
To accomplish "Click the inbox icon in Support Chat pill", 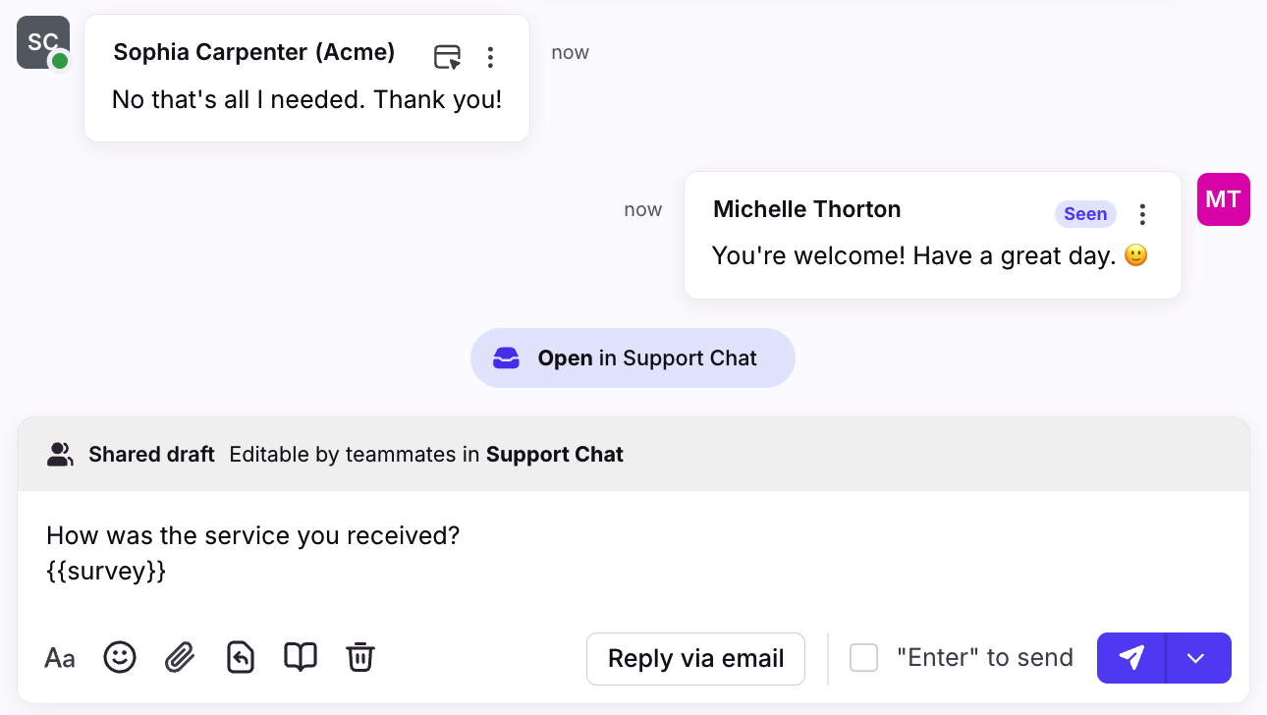I will [x=506, y=357].
